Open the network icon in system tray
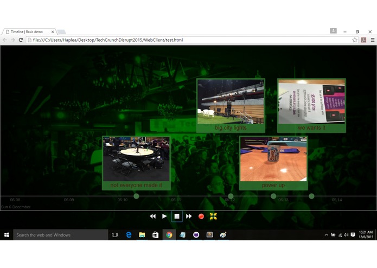 point(340,235)
